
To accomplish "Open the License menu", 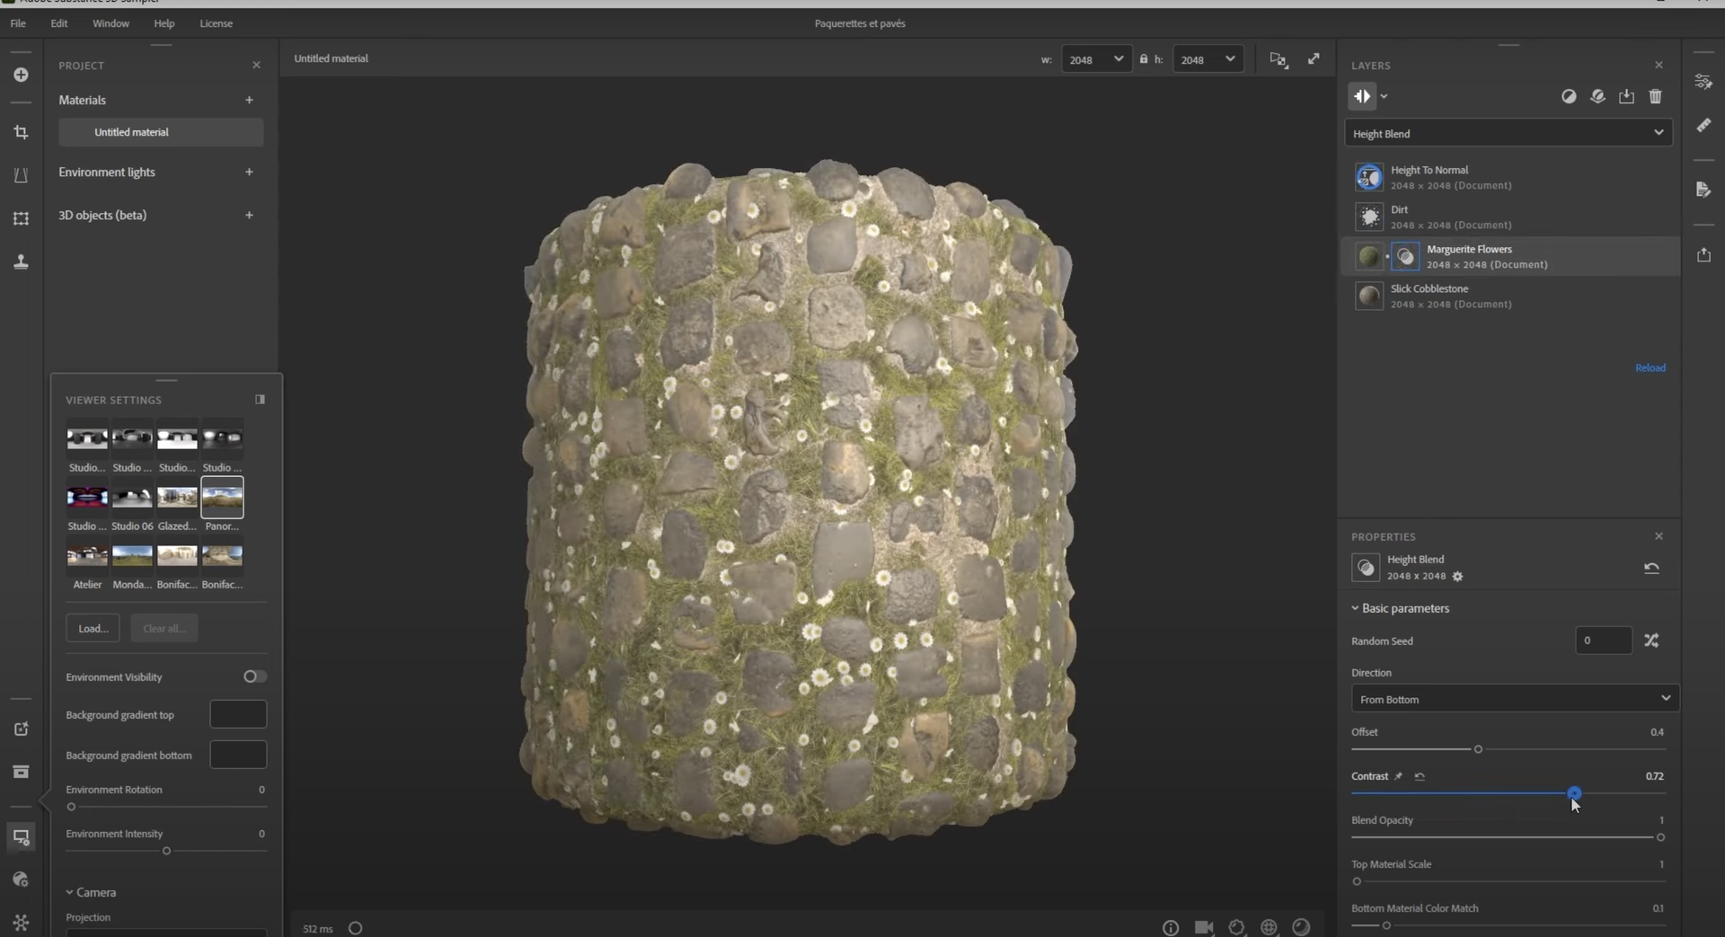I will click(216, 23).
